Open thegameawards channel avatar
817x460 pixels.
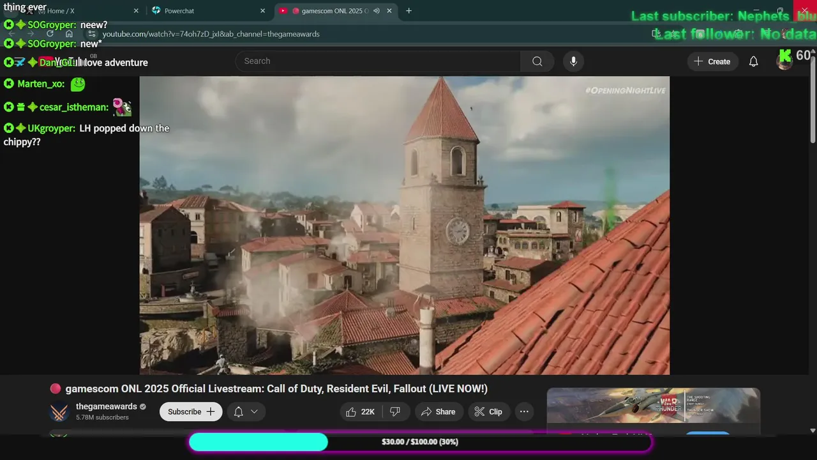[x=59, y=412]
